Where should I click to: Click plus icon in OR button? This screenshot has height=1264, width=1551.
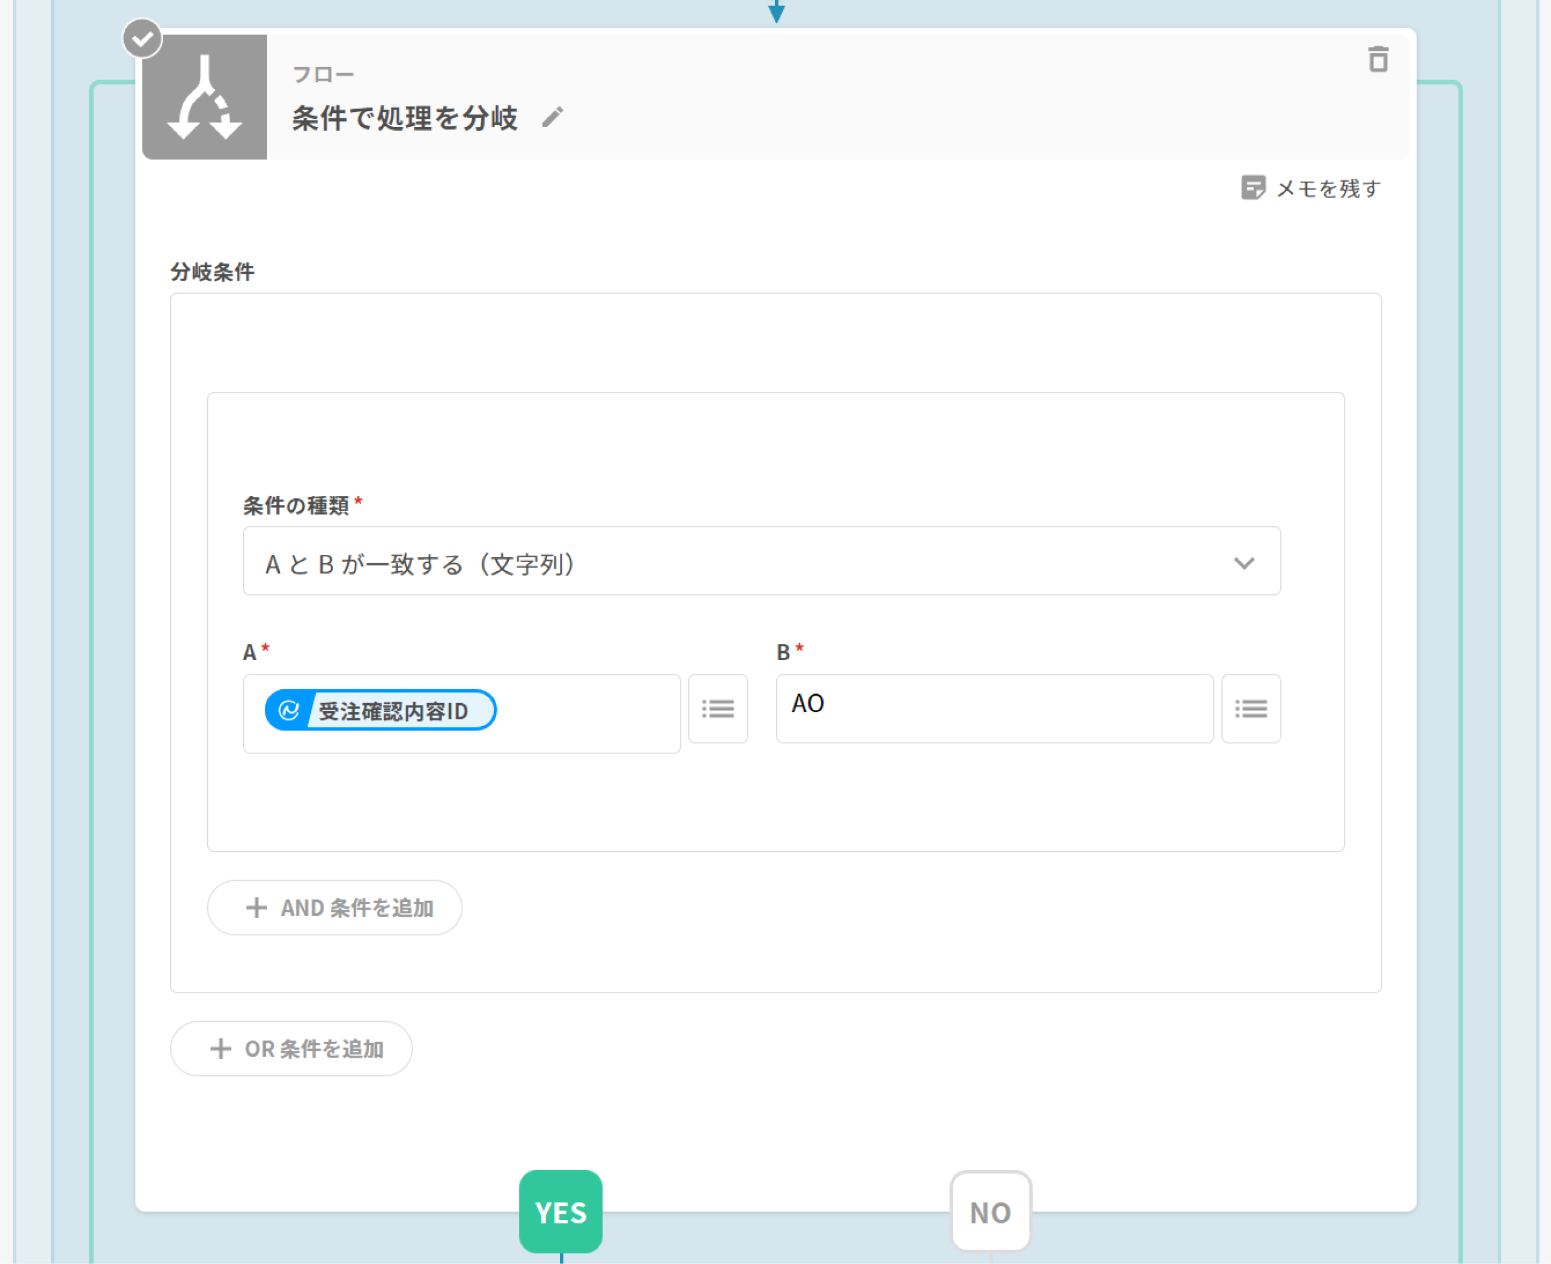click(220, 1048)
